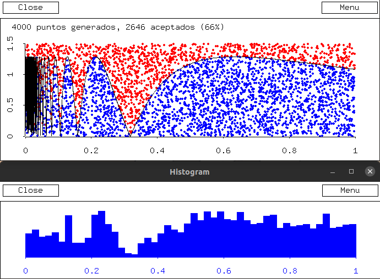This screenshot has width=380, height=279.
Task: Click scatter plot x-axis label 0.8
Action: 289,150
